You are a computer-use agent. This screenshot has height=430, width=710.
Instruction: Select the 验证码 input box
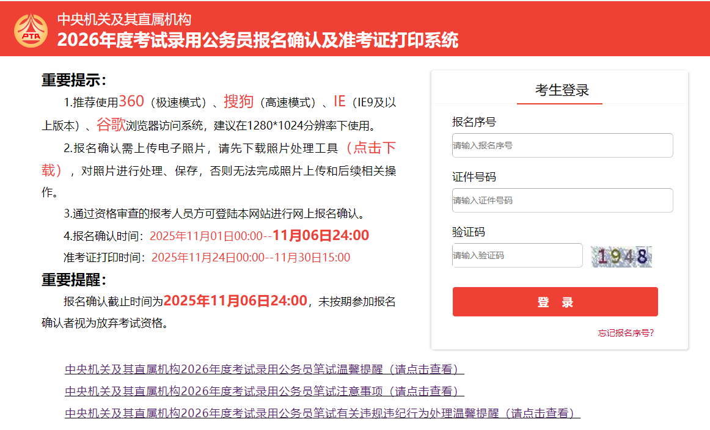click(517, 255)
